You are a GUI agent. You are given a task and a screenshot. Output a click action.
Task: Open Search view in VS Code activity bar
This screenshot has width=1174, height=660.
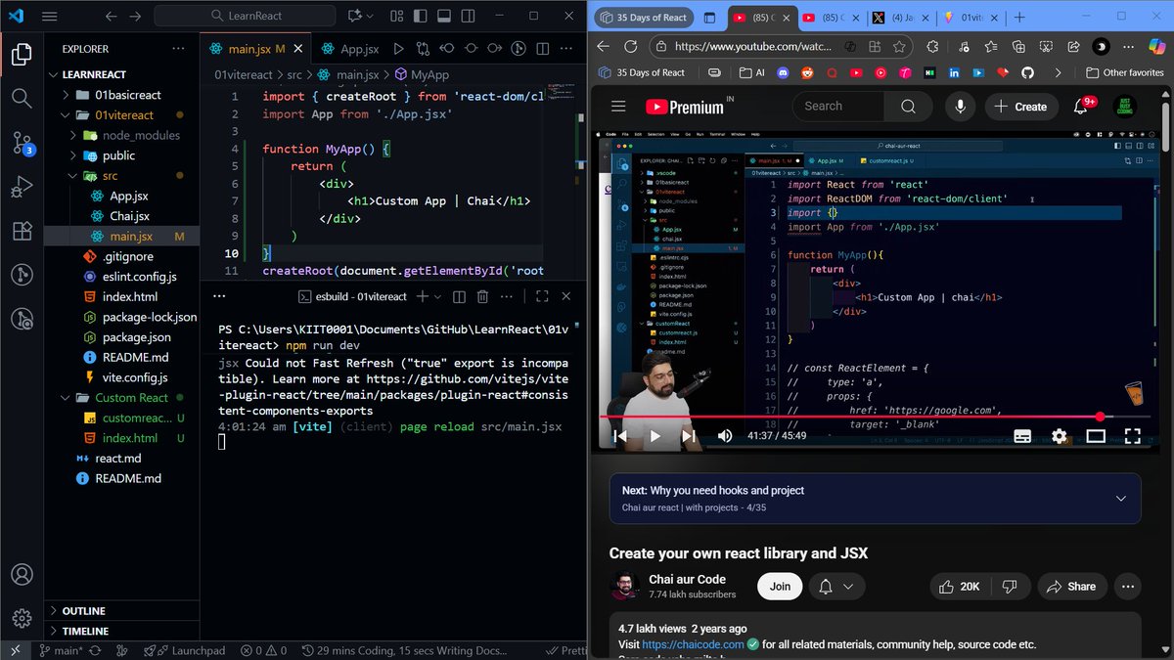point(22,97)
